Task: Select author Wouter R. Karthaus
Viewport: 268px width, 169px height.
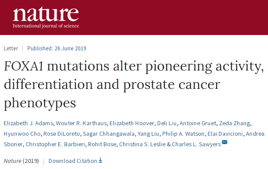Action: point(81,123)
